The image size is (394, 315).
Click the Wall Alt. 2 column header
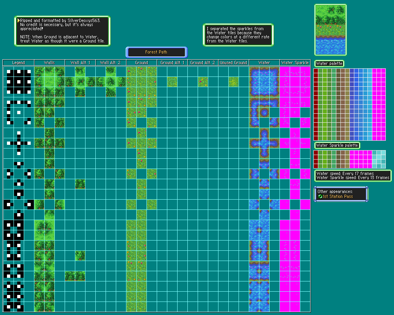click(111, 63)
